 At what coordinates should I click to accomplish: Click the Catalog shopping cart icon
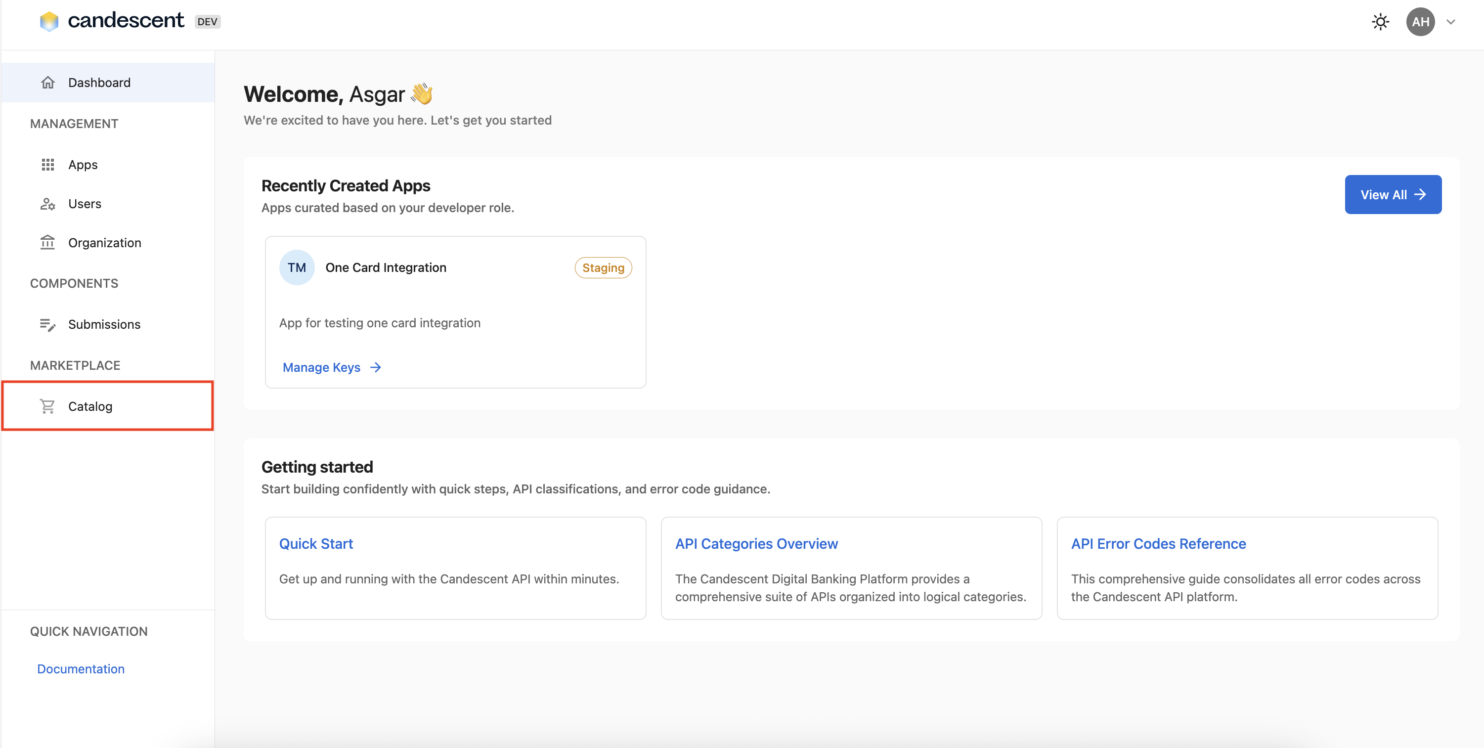48,406
